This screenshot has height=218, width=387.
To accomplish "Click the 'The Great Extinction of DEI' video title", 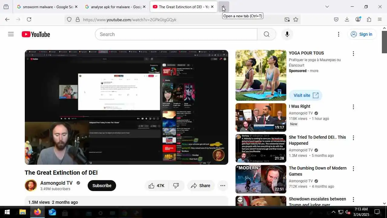I will (61, 173).
